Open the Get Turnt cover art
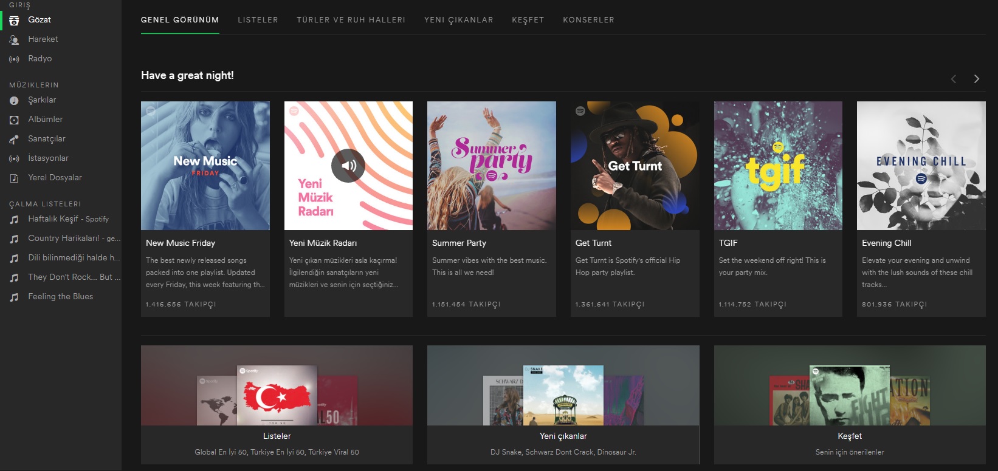 tap(635, 166)
